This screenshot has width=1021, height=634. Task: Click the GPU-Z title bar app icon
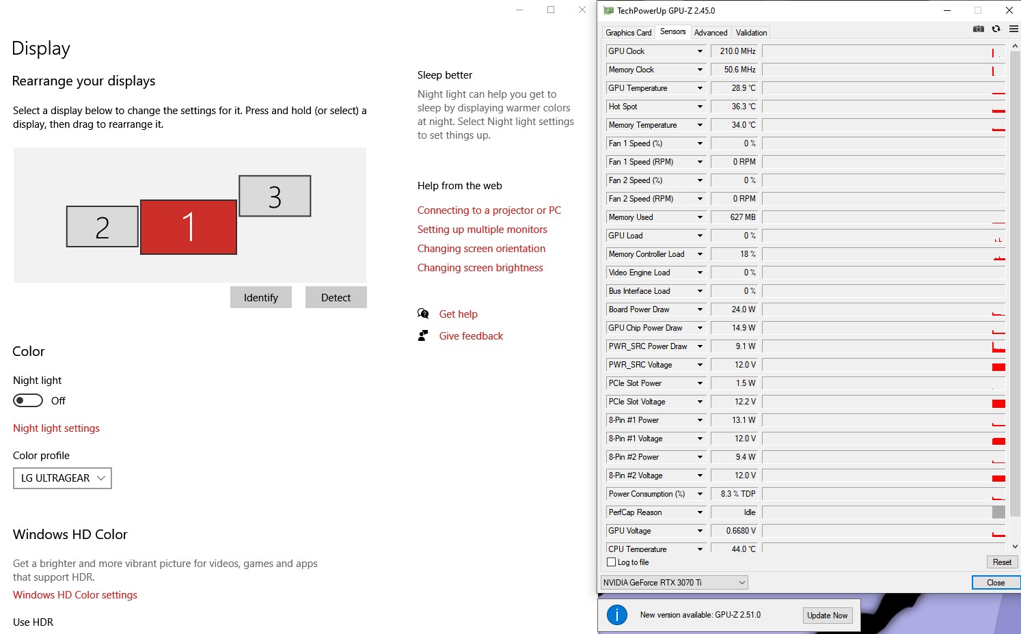[608, 10]
